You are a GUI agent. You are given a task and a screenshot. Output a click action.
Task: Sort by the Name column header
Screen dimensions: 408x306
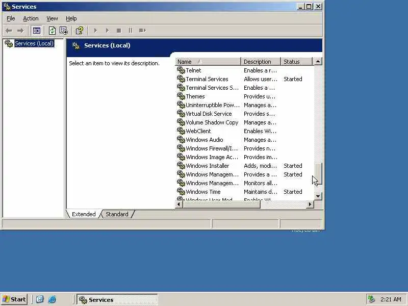coord(208,62)
